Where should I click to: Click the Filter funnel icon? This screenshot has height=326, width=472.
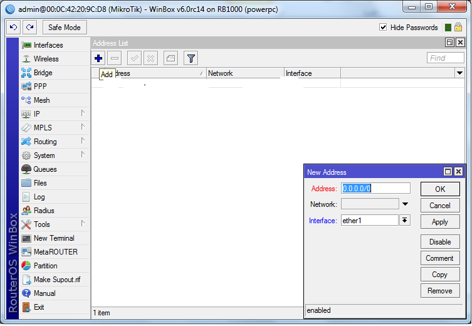click(191, 58)
